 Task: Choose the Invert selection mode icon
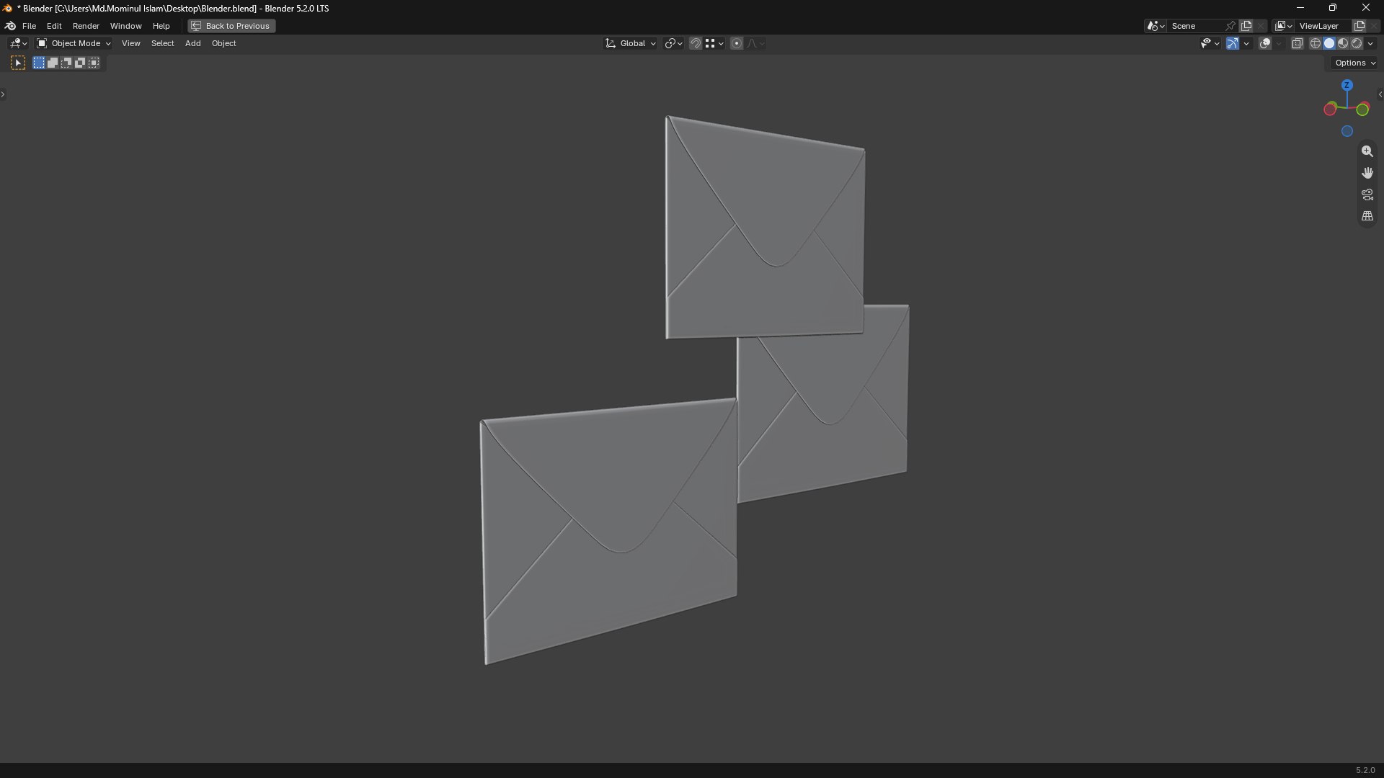tap(80, 63)
